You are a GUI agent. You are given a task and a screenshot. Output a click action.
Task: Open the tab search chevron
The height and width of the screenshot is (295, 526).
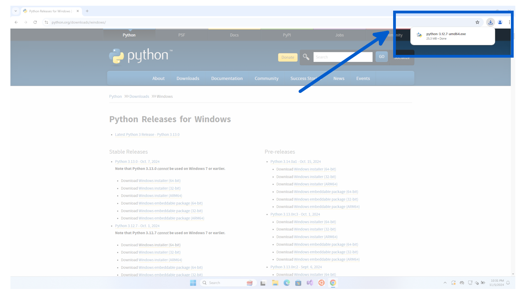(16, 11)
